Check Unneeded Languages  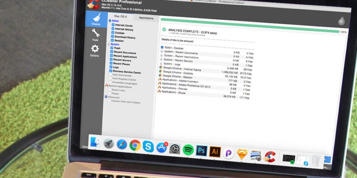110,82
